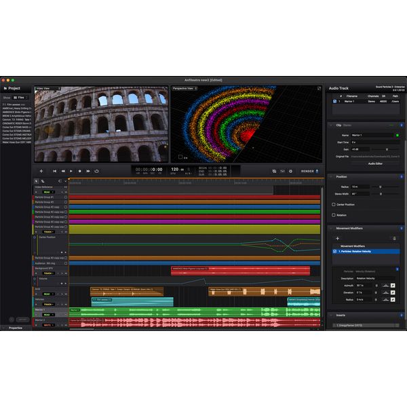Start playback with the play button
The image size is (407, 407).
tap(71, 171)
